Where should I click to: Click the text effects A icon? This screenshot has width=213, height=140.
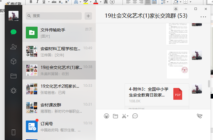[76, 2]
